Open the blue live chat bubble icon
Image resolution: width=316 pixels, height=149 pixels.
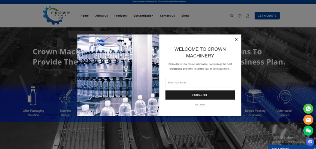click(310, 142)
